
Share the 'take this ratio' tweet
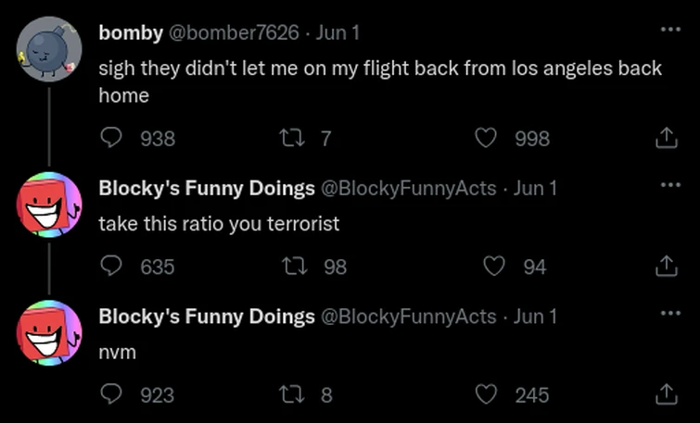(x=665, y=267)
